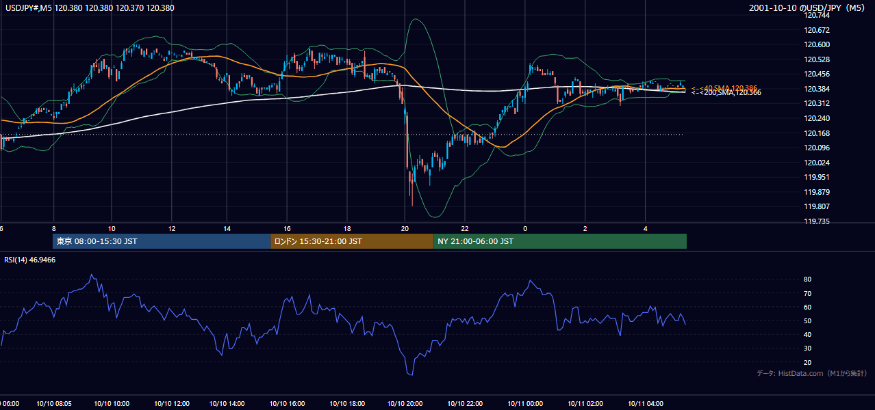
Task: Click the 10/10 14:00 time label
Action: point(227,403)
